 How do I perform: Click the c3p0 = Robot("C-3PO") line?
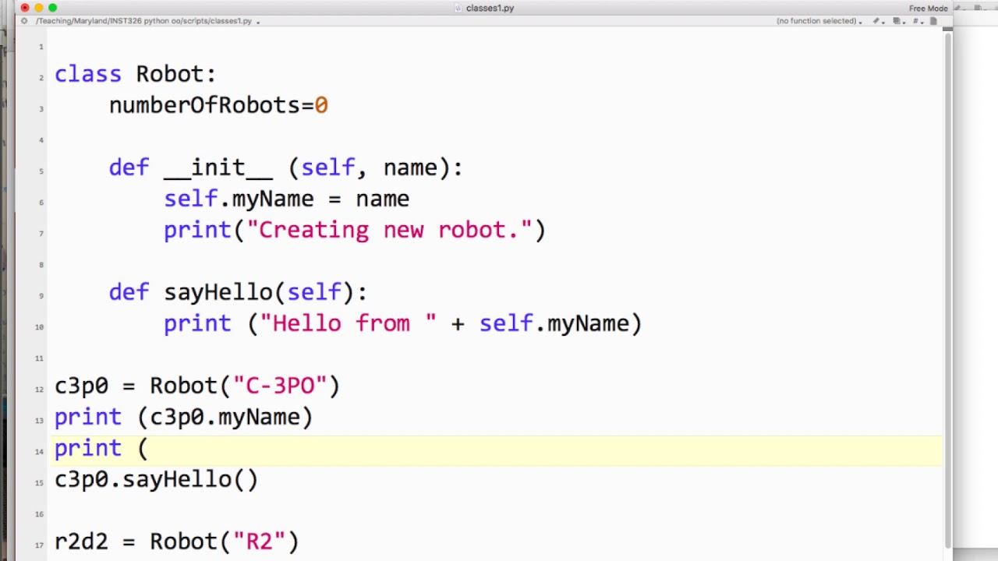197,386
